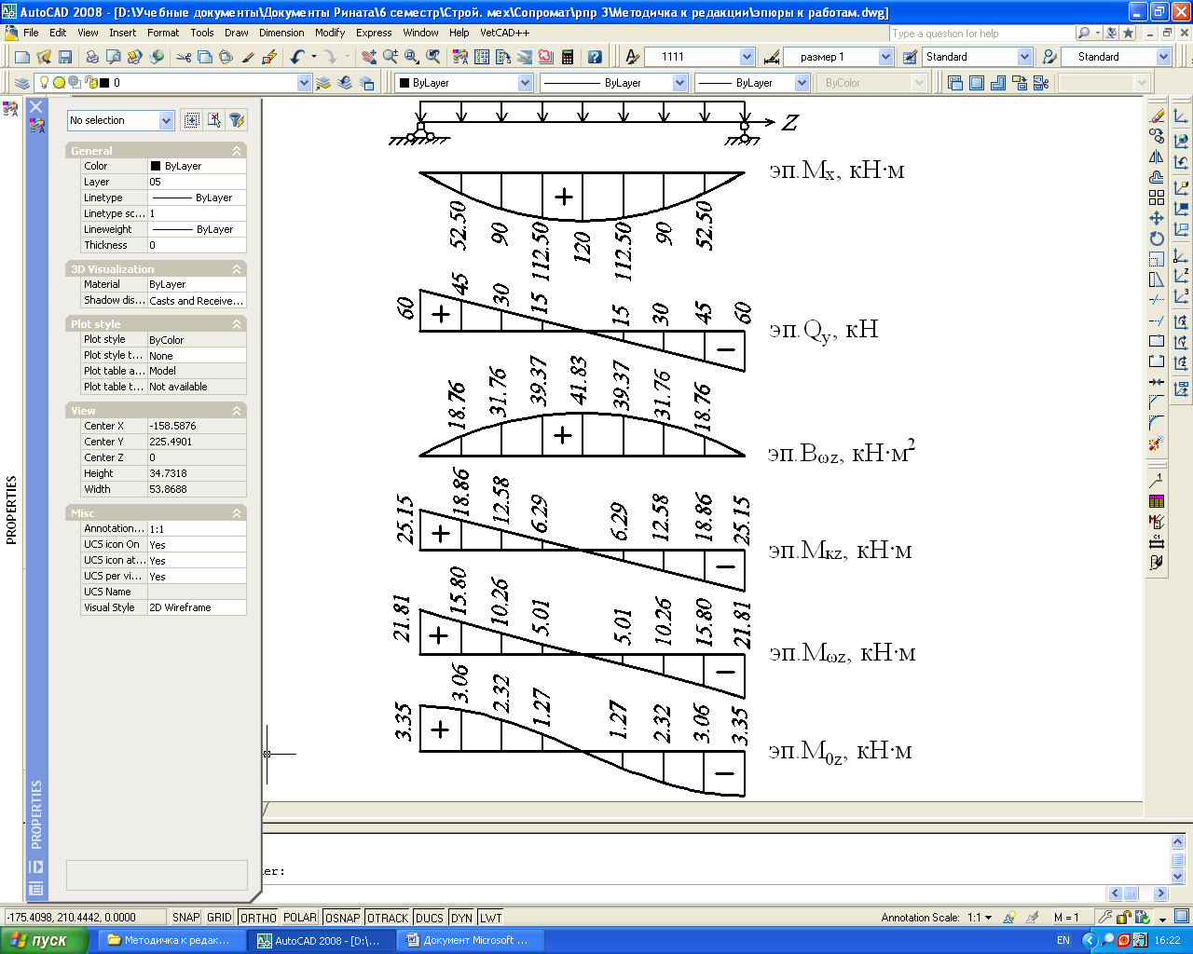Collapse the General section in Properties
Image resolution: width=1193 pixels, height=954 pixels.
point(237,151)
